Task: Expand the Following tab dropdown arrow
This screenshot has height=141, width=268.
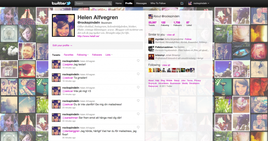Action: [88, 55]
